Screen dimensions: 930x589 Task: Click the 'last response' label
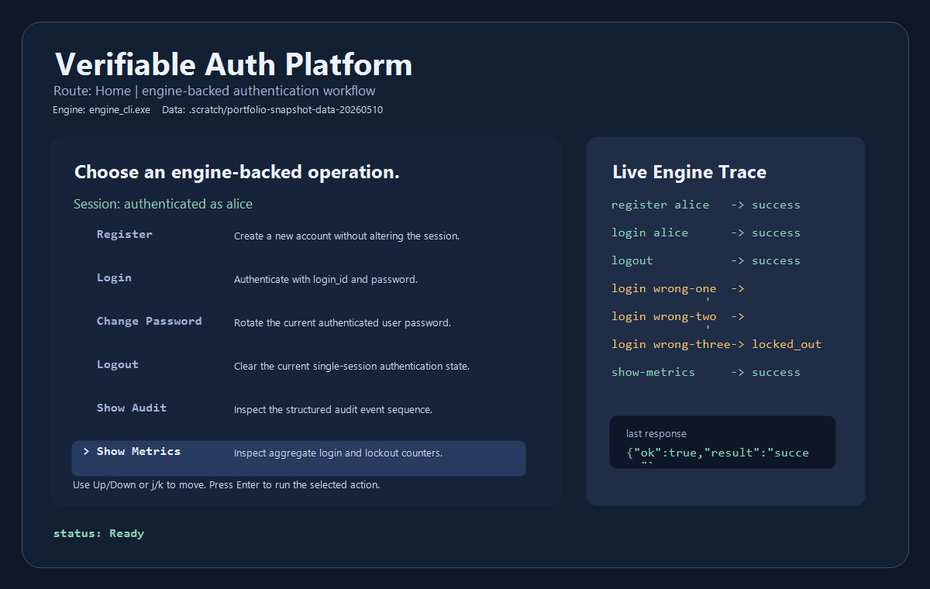[656, 434]
